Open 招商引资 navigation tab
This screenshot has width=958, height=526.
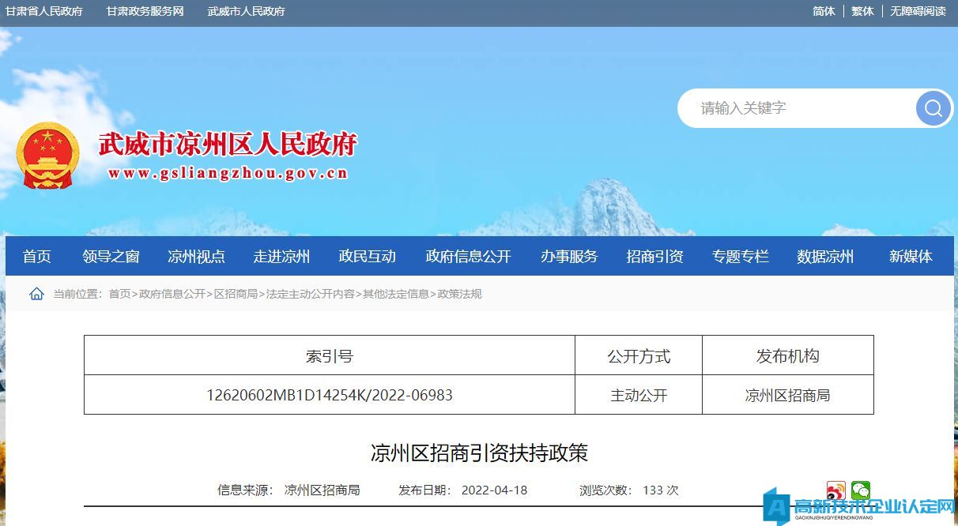(x=654, y=256)
